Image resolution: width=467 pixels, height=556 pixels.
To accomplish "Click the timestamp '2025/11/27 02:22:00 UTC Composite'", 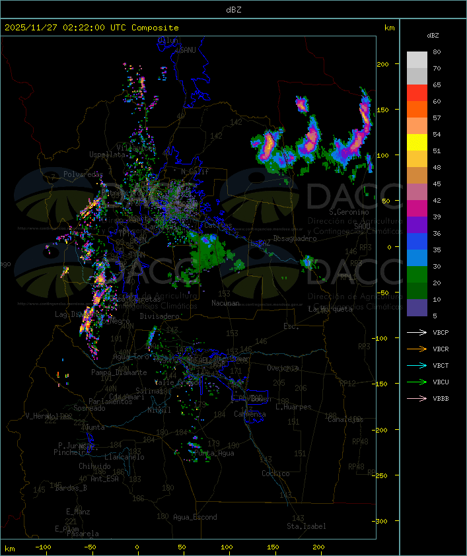I will [x=92, y=28].
